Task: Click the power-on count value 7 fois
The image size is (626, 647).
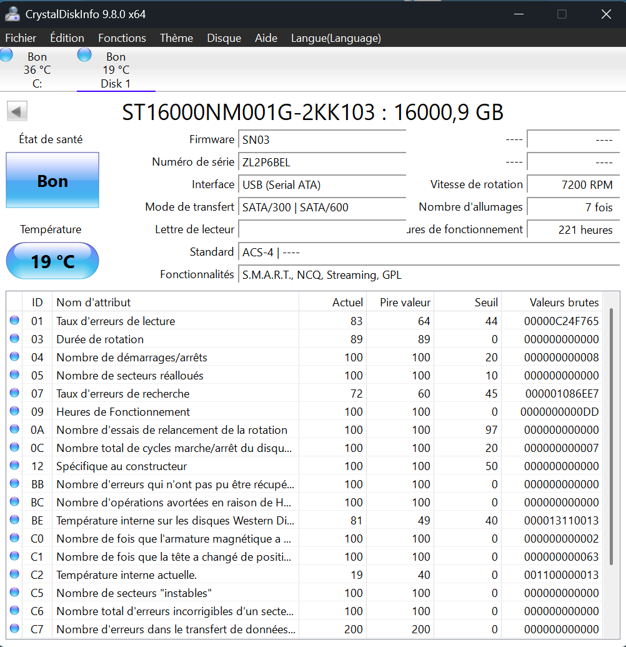Action: click(x=574, y=207)
